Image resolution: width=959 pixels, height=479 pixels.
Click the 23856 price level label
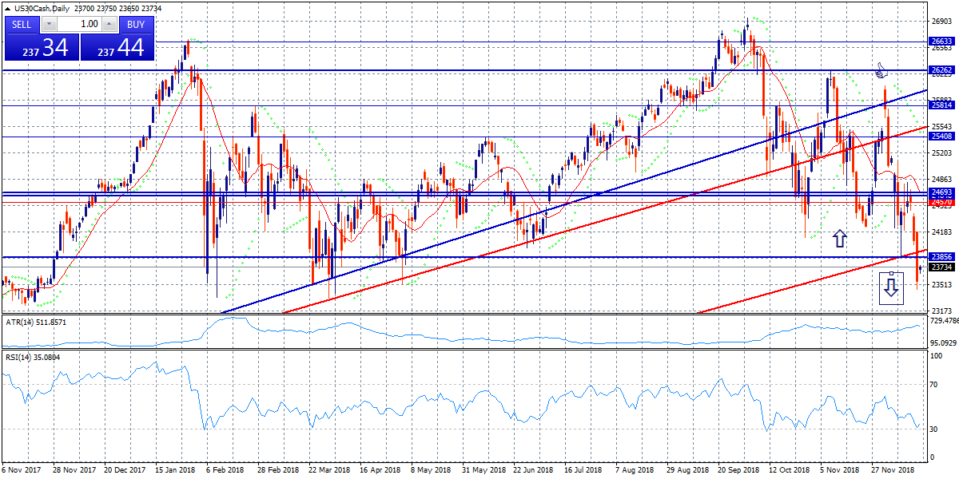[941, 257]
